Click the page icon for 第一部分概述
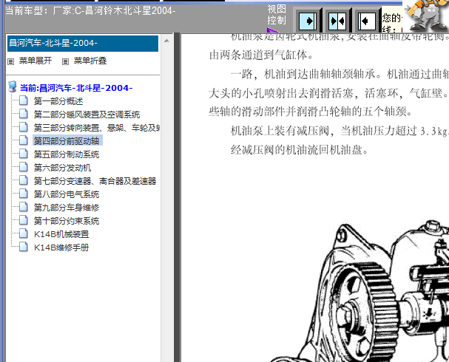Viewport: 449px width, 362px height. click(x=24, y=100)
